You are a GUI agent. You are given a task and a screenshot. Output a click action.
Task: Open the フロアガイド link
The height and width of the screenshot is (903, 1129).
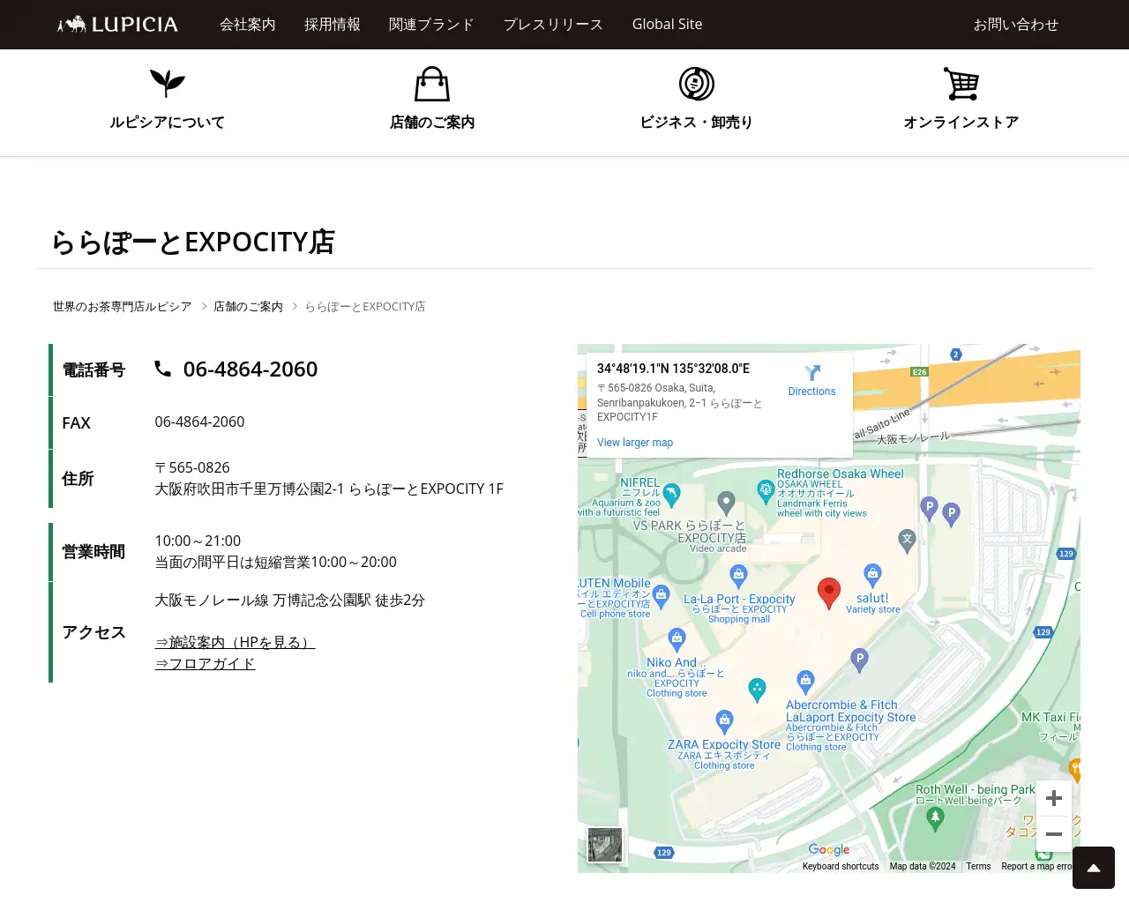pyautogui.click(x=205, y=663)
